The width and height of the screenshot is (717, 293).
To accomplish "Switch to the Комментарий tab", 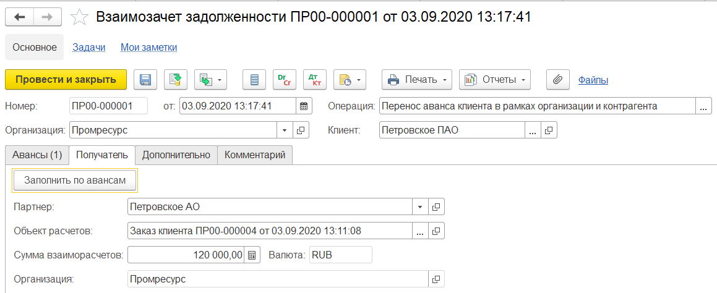I will point(255,155).
